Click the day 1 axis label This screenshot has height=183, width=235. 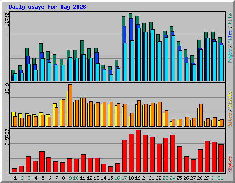click(x=15, y=178)
